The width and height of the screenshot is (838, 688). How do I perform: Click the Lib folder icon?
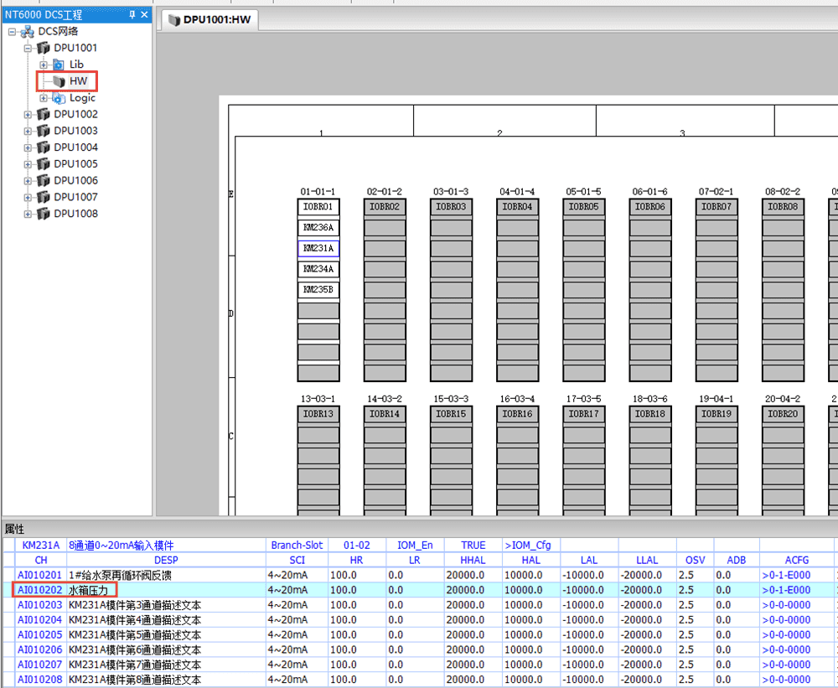59,65
